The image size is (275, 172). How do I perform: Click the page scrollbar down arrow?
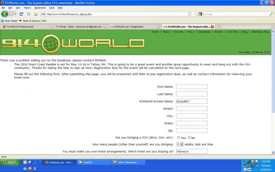273,153
